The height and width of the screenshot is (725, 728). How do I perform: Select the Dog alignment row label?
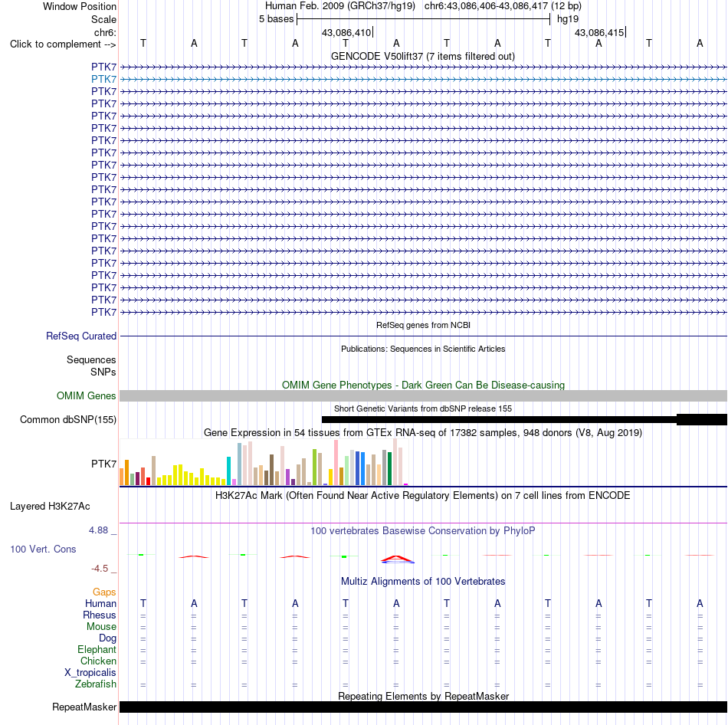tap(107, 638)
